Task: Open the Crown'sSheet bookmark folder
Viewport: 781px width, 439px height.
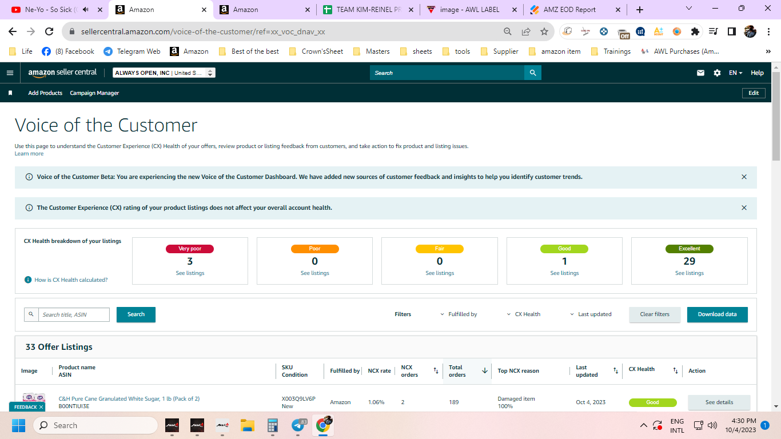Action: point(316,51)
